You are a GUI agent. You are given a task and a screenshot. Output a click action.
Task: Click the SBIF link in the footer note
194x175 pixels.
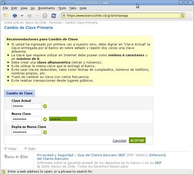[x=158, y=163]
